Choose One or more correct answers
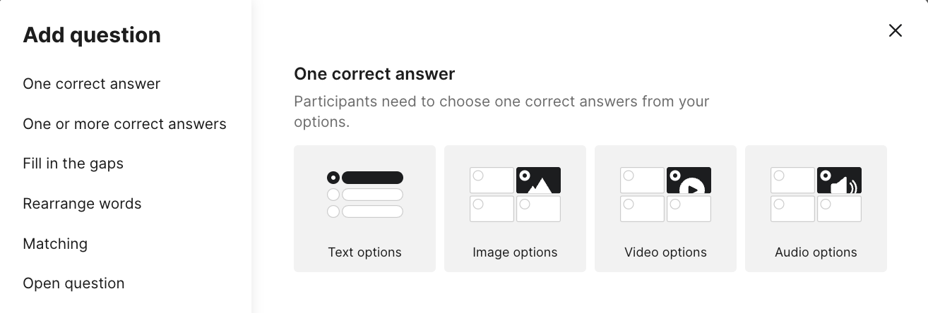Screen dimensions: 928x313 coord(124,124)
